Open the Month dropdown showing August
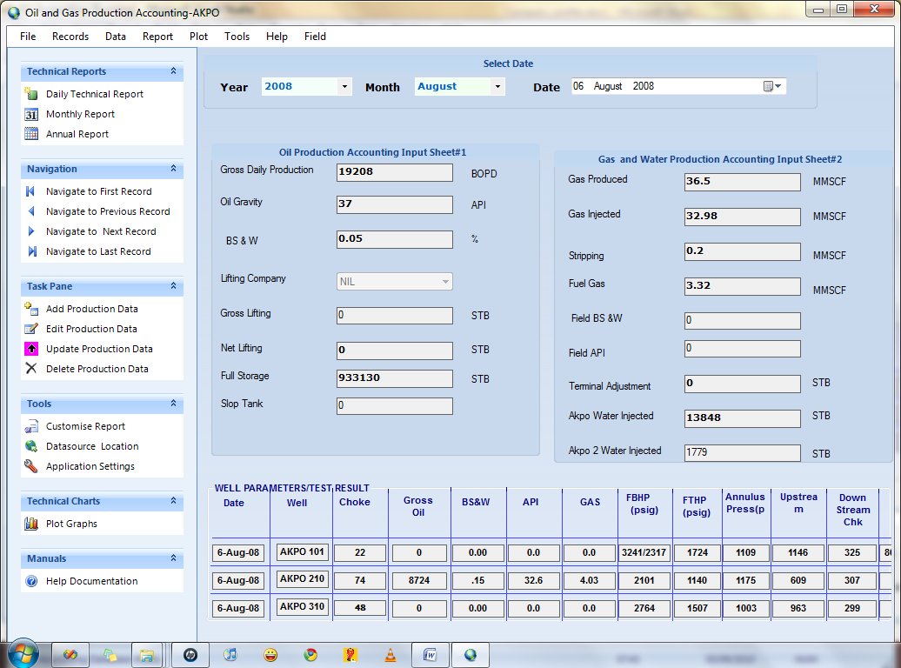Screen dimensions: 901x668 tap(460, 87)
